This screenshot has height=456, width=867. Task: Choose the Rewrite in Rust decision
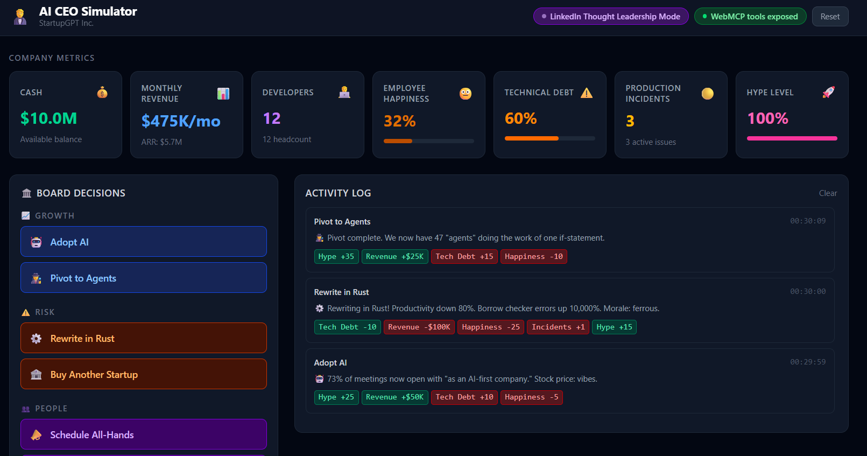tap(144, 338)
